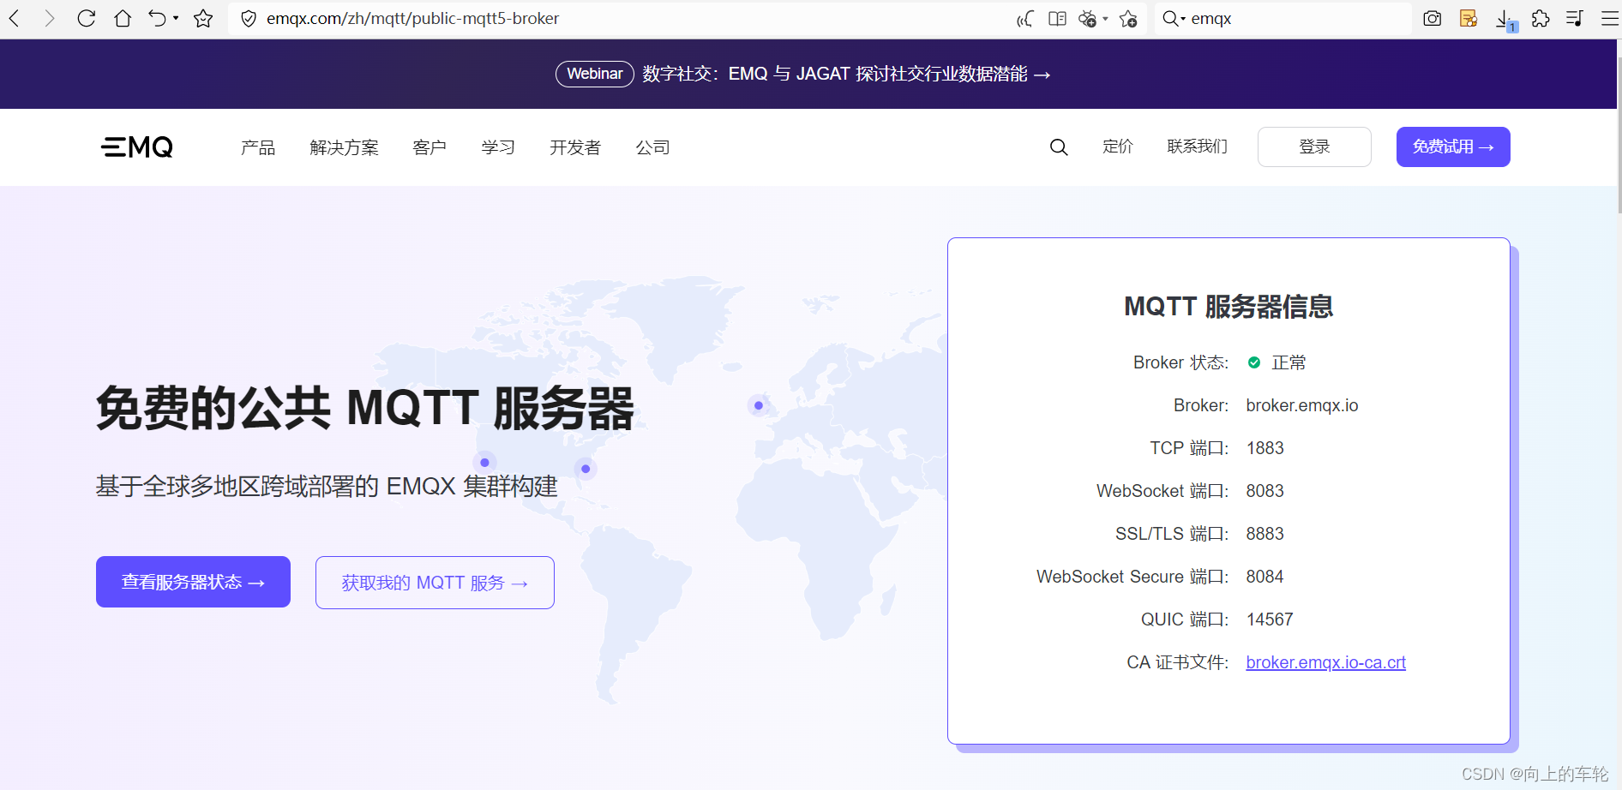
Task: Click the EMQ logo
Action: pos(137,147)
